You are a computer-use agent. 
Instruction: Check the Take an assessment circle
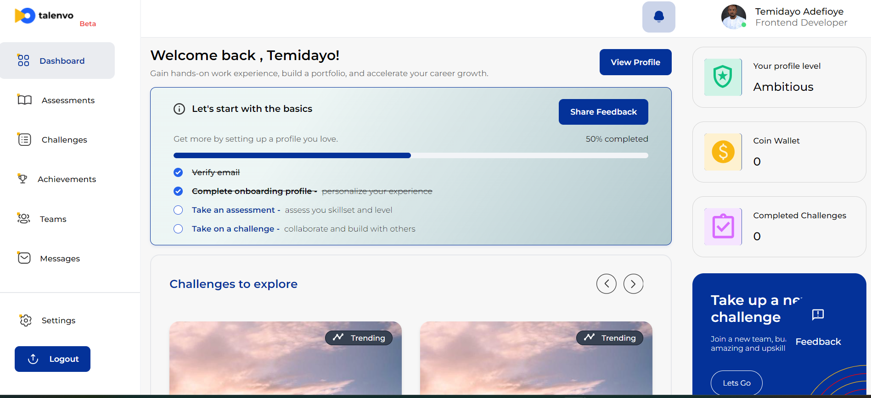pos(178,210)
